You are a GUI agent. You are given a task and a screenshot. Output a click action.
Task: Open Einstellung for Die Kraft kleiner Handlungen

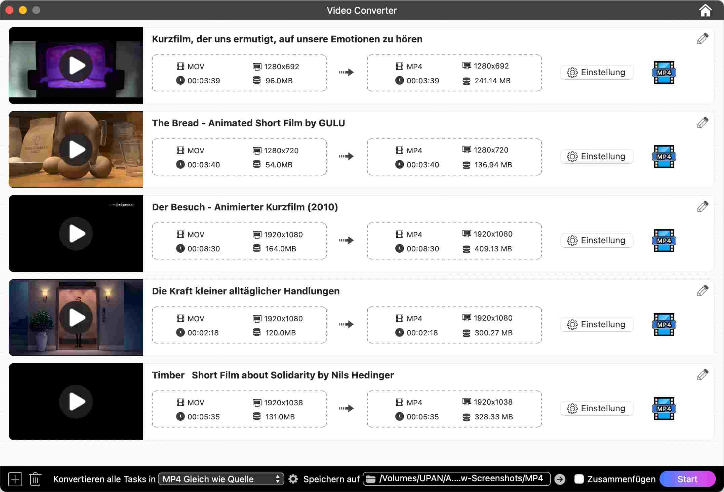pos(597,324)
